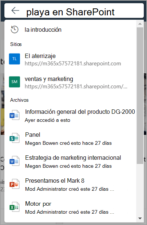The height and width of the screenshot is (225, 147).
Task: Click 'Mod Administrator creó este' under Presentamos el Mark 8
Action: tap(69, 189)
